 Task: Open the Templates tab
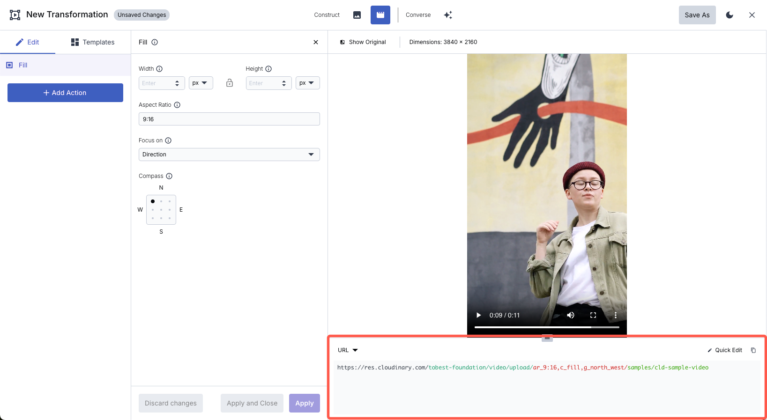[x=93, y=42]
